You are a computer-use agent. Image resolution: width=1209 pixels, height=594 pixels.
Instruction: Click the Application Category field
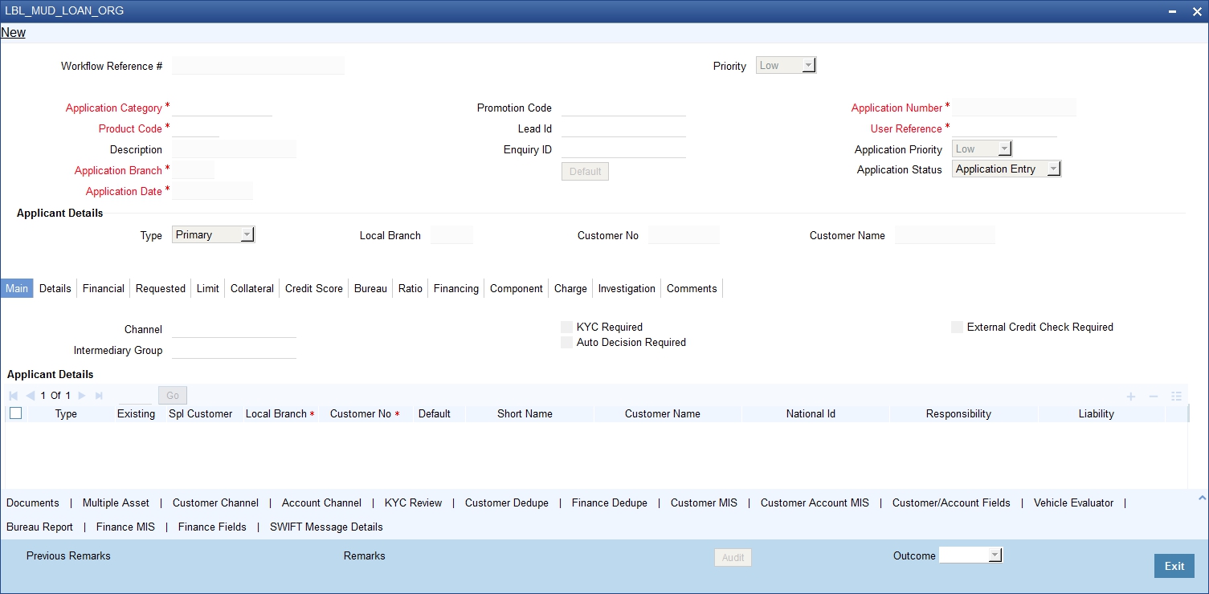pos(222,108)
